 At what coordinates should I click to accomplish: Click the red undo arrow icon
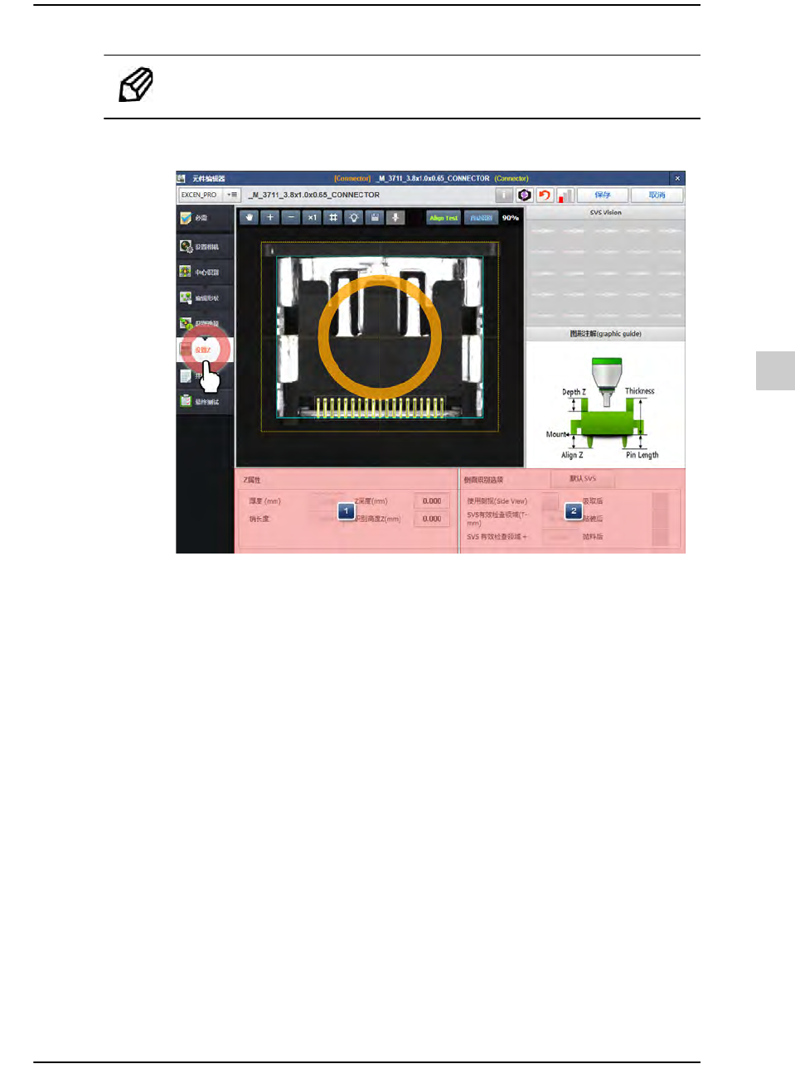coord(545,196)
